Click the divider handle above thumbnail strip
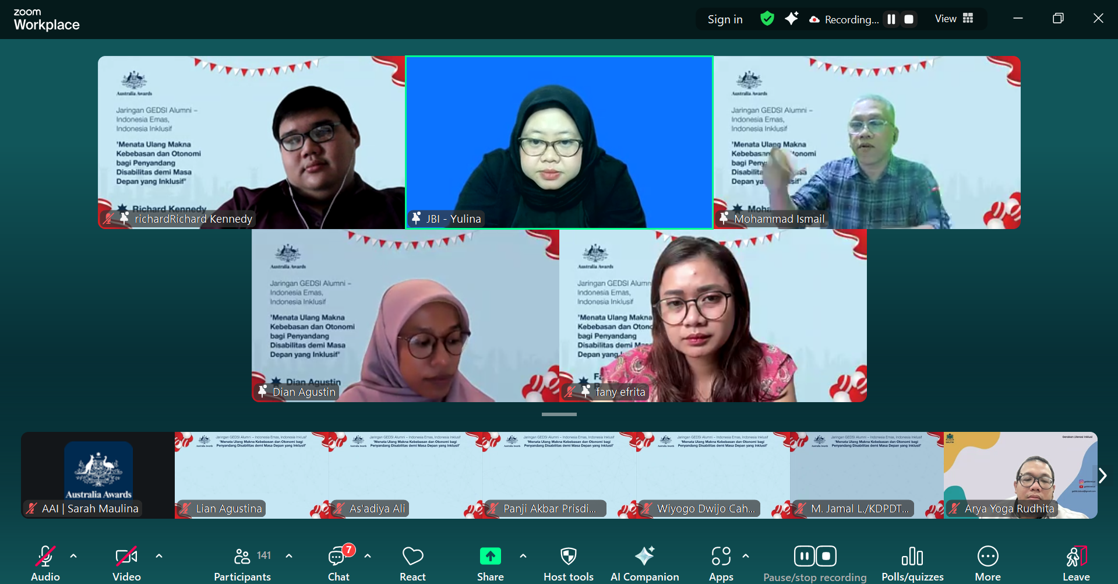Viewport: 1118px width, 584px height. (x=559, y=414)
